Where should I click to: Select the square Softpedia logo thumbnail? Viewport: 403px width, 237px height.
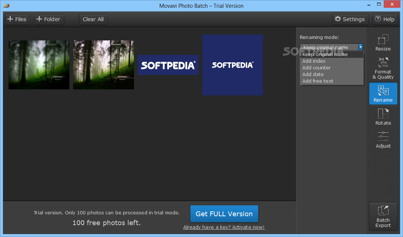(233, 65)
